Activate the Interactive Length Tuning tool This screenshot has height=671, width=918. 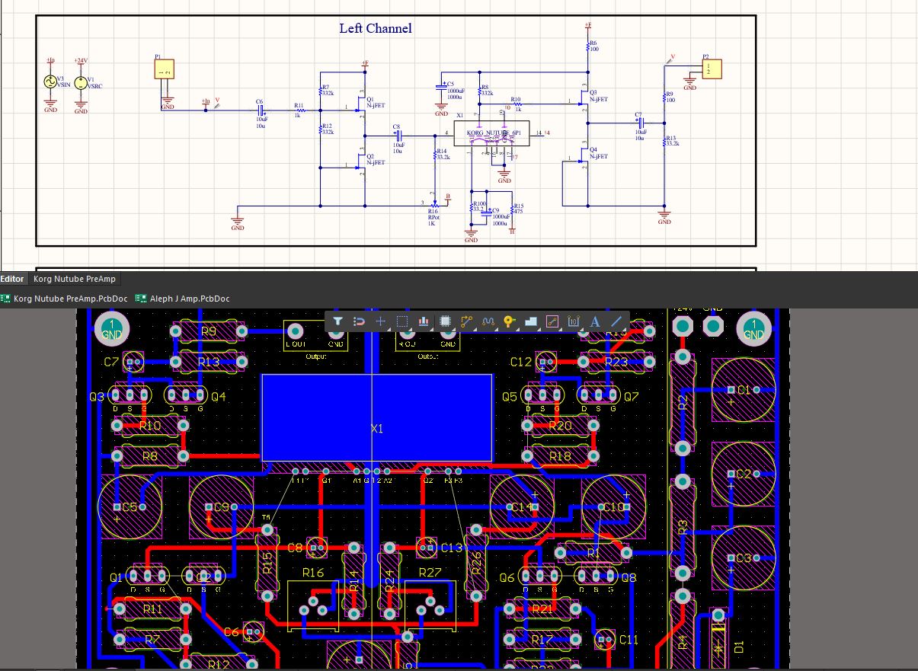click(488, 321)
